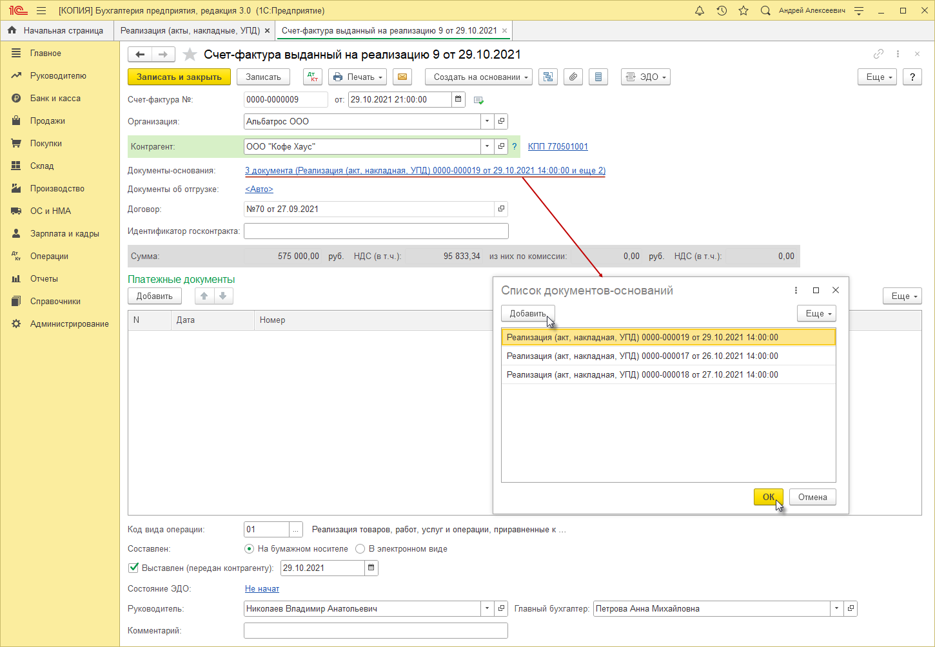Open contract №70 card button

pos(501,209)
